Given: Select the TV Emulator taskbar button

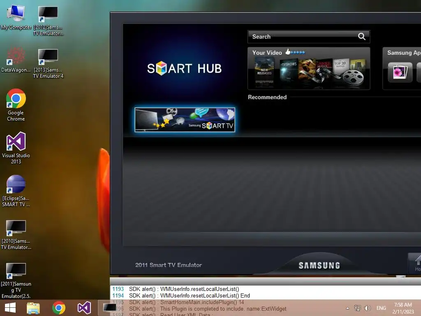Looking at the screenshot, I should click(x=110, y=308).
